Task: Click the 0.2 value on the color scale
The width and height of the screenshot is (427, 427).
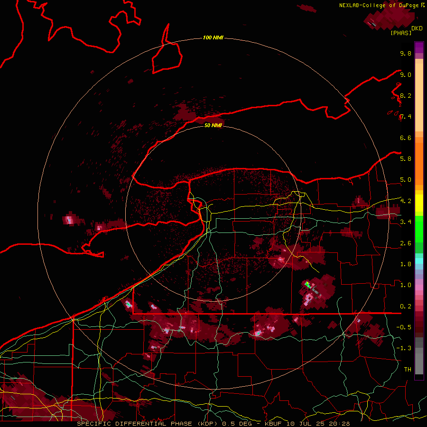Action: pyautogui.click(x=406, y=306)
